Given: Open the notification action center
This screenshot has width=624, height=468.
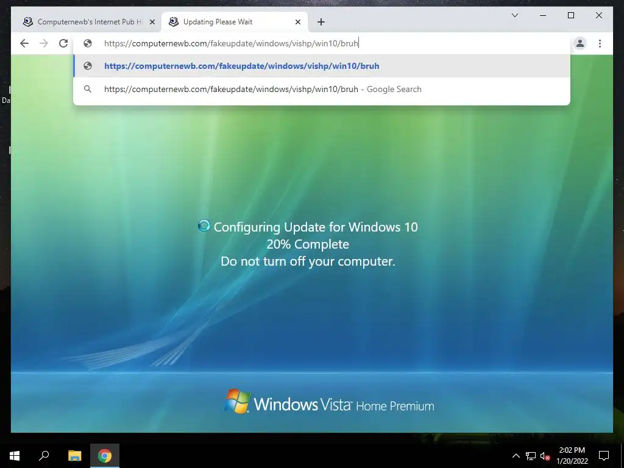Looking at the screenshot, I should (x=604, y=456).
